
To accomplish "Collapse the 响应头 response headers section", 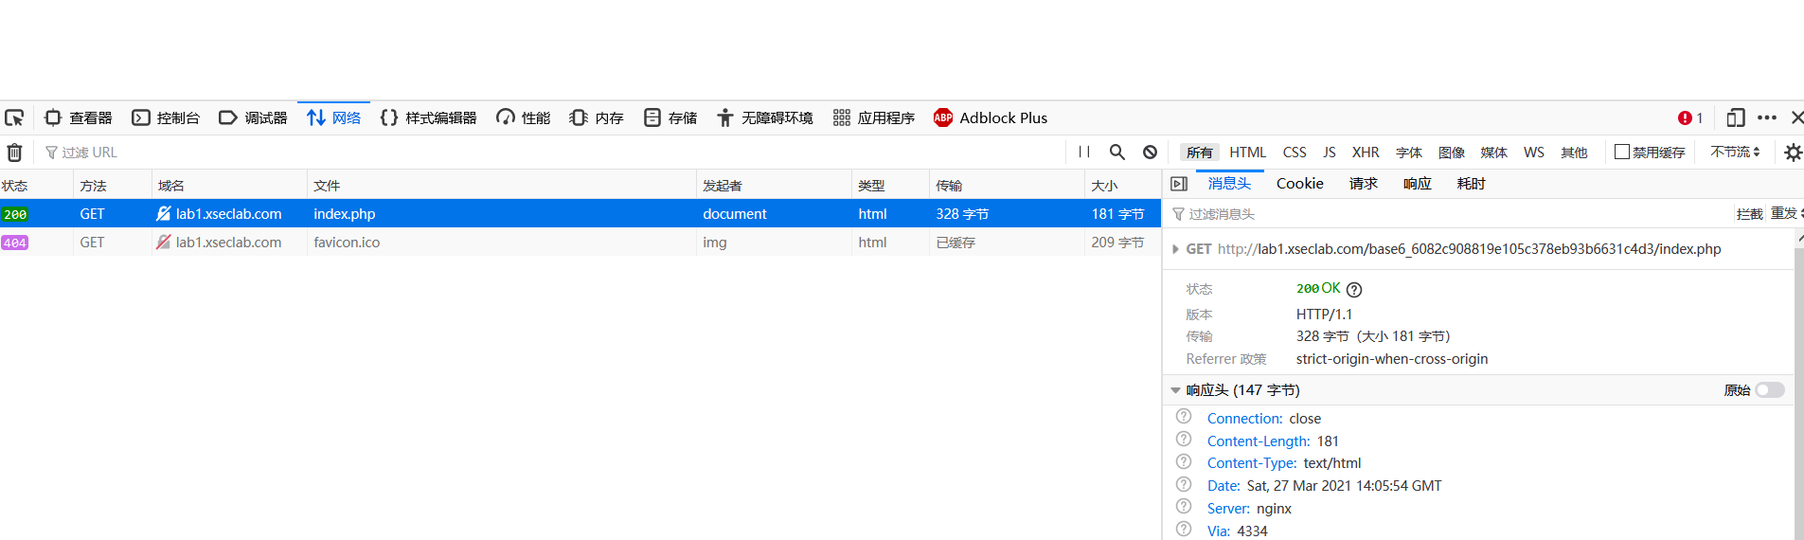I will click(x=1175, y=390).
